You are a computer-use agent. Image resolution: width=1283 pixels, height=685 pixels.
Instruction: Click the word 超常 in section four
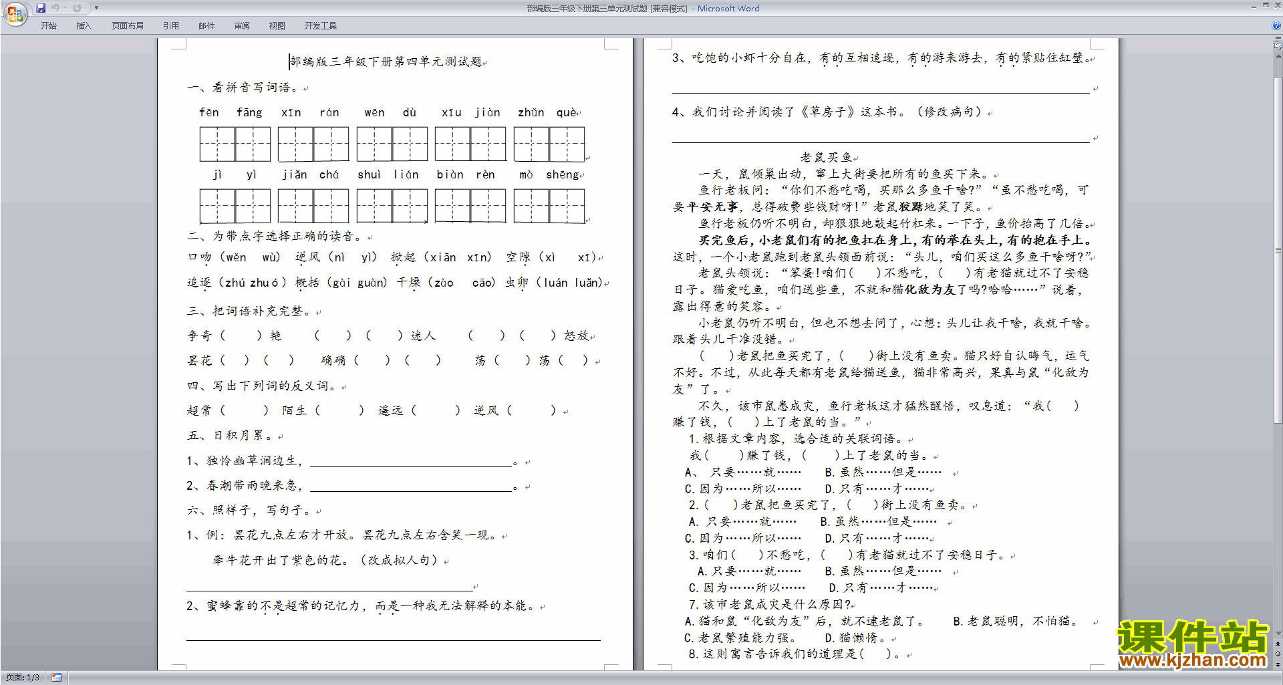[x=200, y=410]
